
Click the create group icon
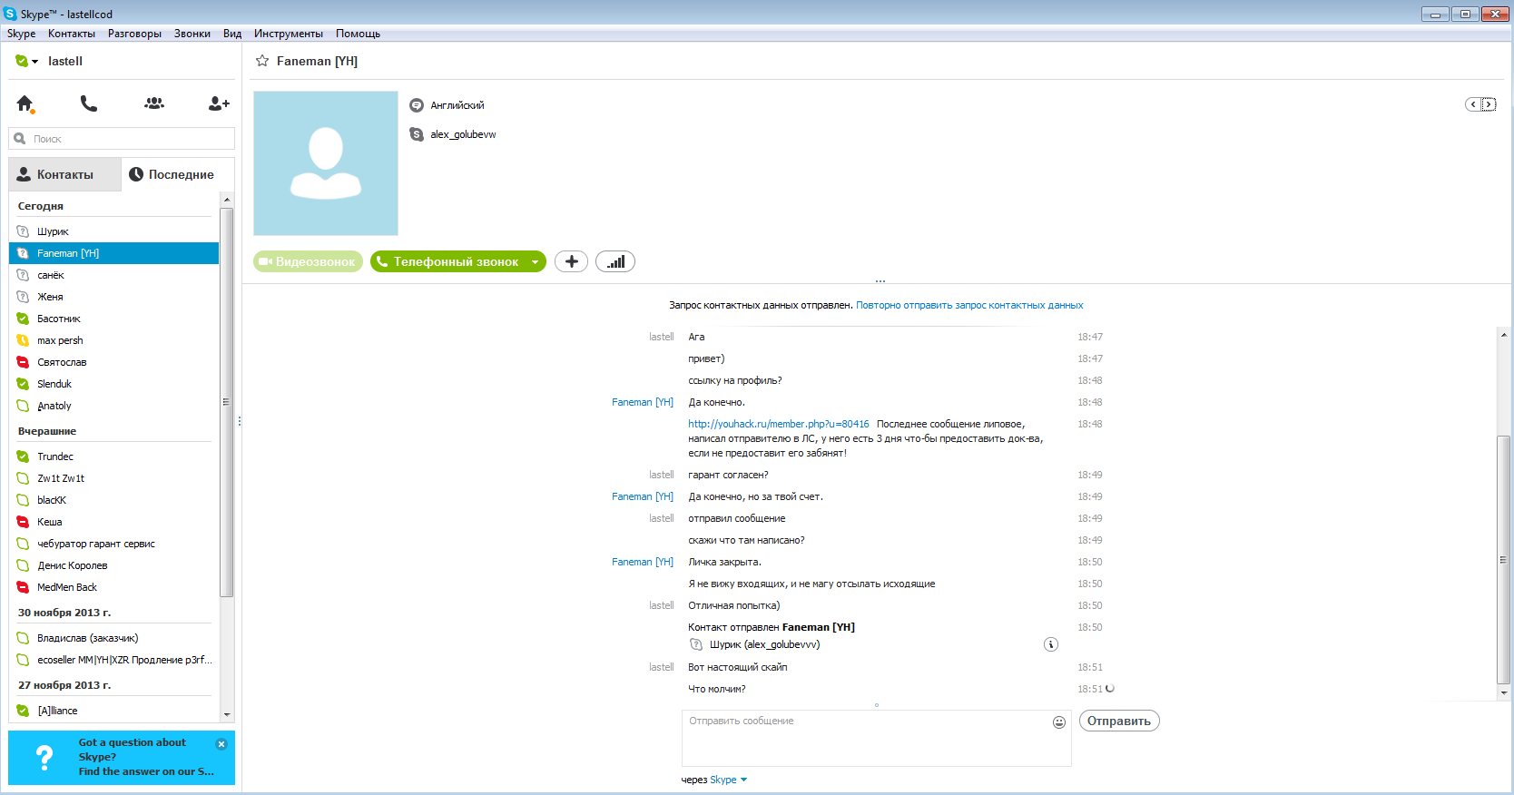point(154,103)
